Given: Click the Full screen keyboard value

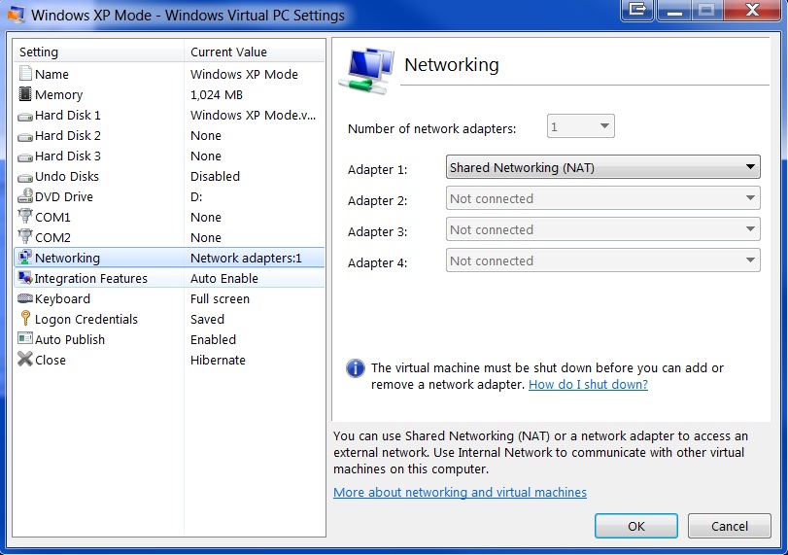Looking at the screenshot, I should point(221,299).
